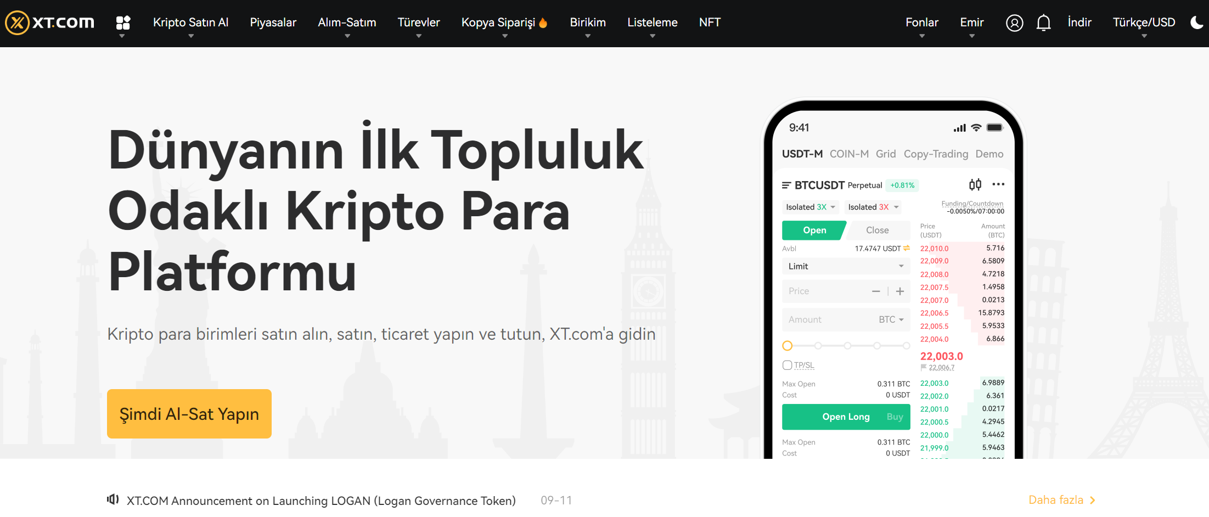Image resolution: width=1209 pixels, height=517 pixels.
Task: Select the Close tab in order panel
Action: [877, 231]
